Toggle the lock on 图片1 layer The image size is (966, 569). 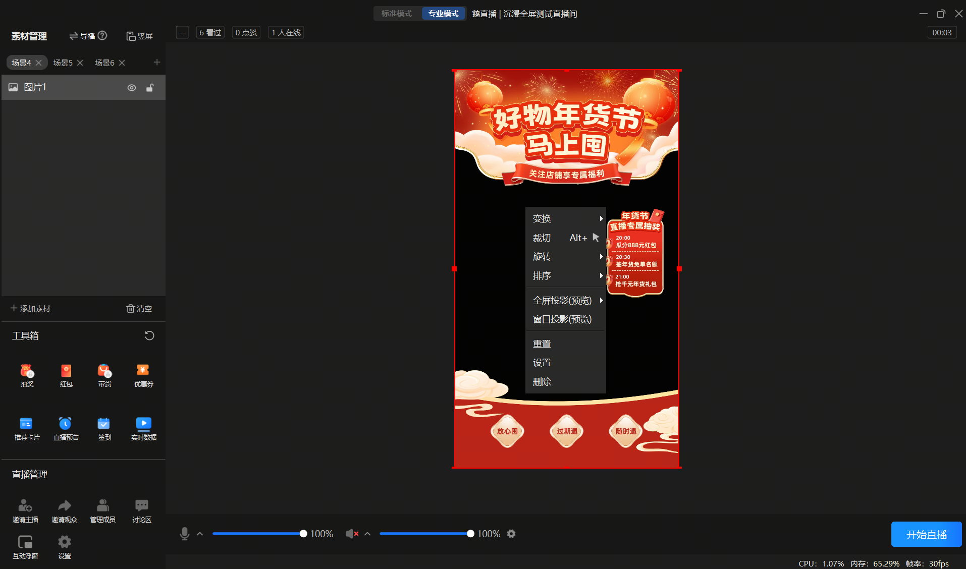(150, 88)
